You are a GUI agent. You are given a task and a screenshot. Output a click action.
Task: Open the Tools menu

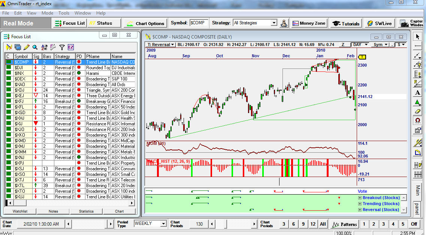[x=64, y=13]
